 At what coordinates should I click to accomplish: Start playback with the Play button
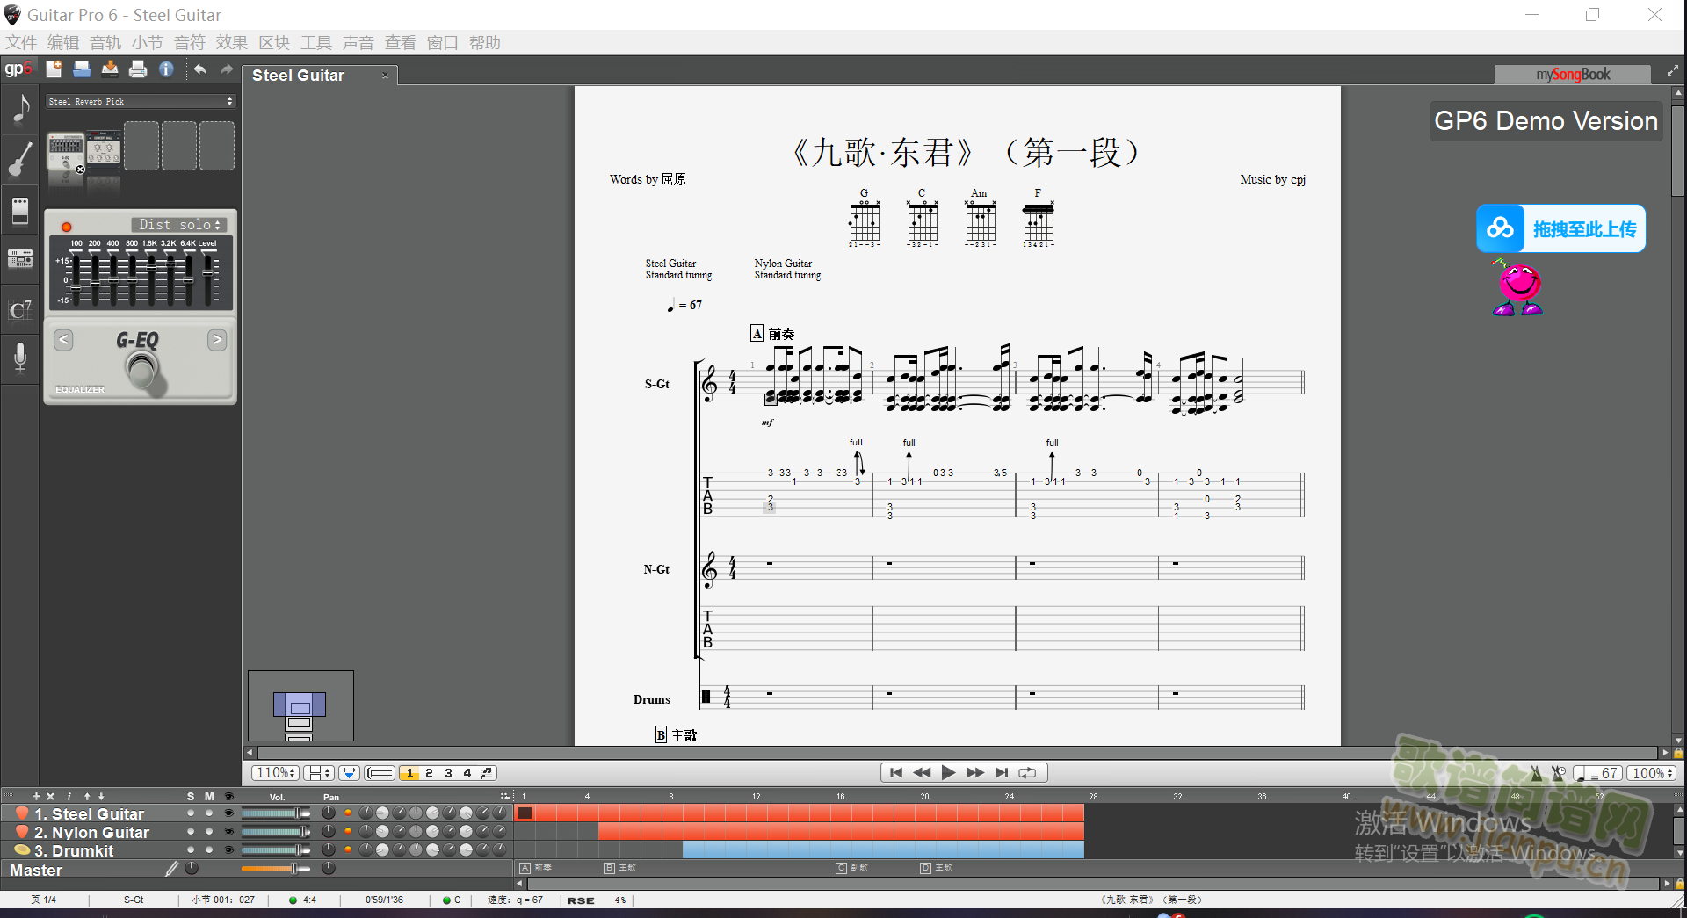click(948, 773)
